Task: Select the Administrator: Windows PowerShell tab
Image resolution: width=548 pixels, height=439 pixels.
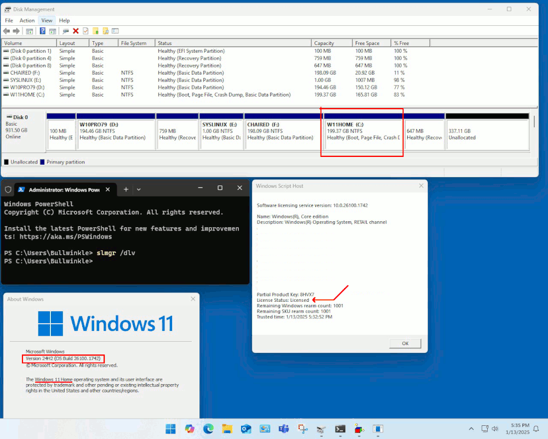Action: click(x=64, y=189)
